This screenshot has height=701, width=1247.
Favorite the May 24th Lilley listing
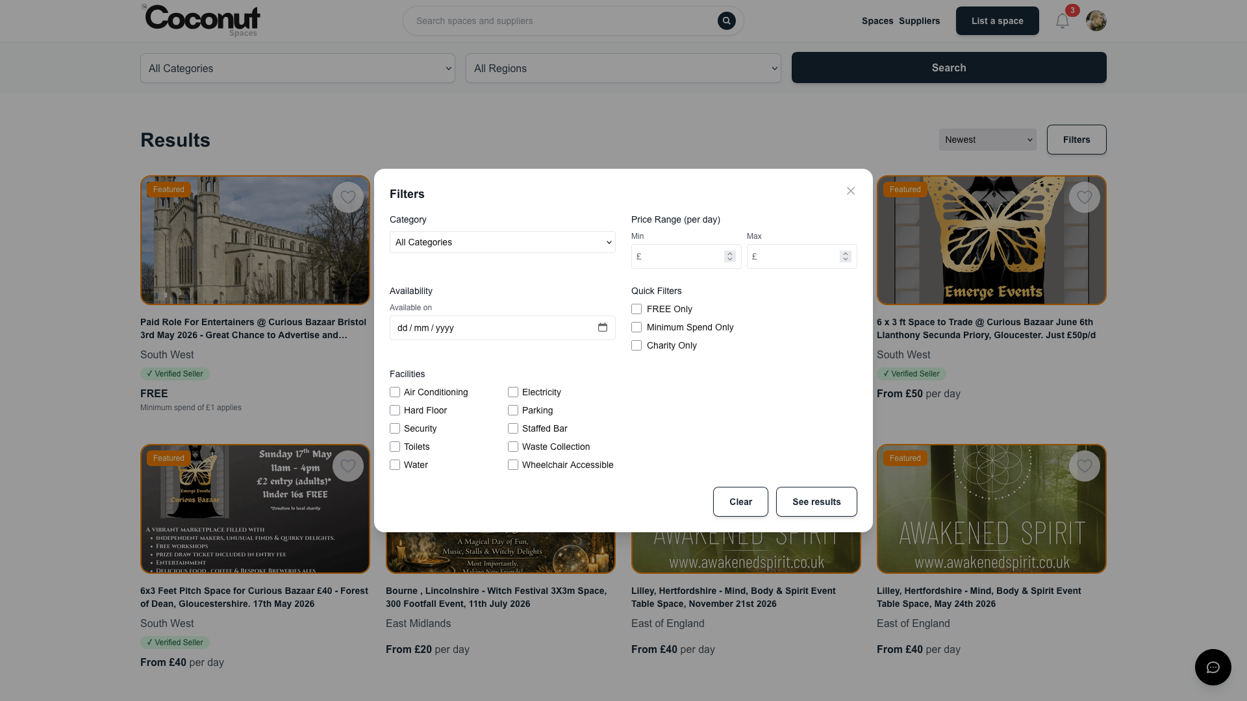tap(1085, 466)
